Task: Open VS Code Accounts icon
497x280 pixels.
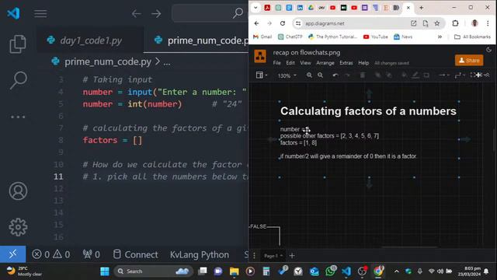Action: pos(18,191)
